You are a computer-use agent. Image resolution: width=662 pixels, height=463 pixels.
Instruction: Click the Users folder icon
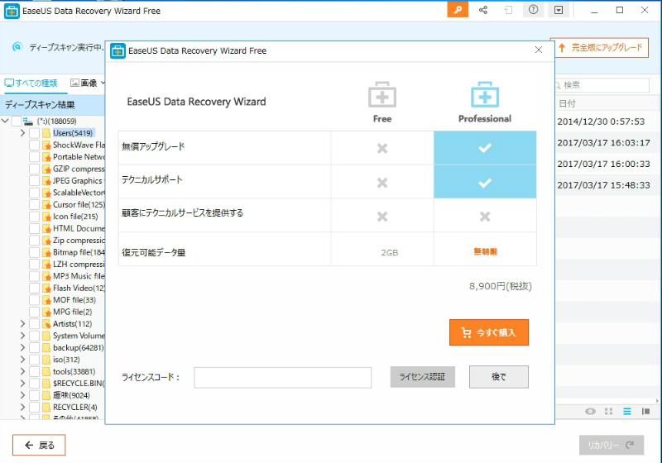click(x=46, y=133)
